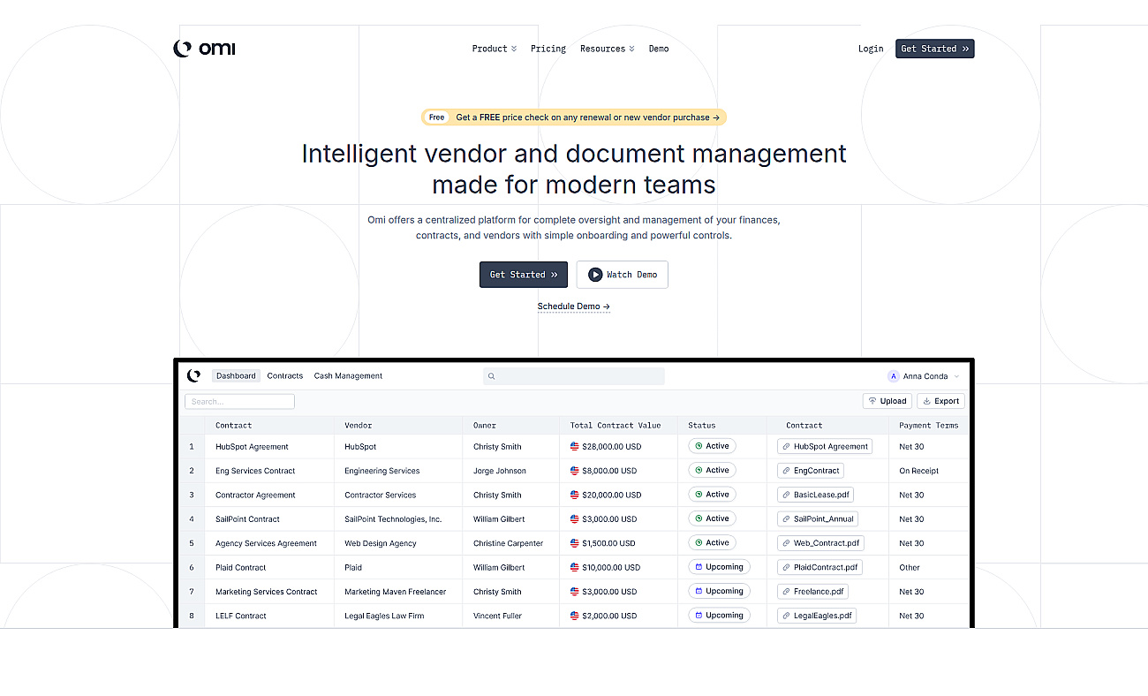Click owner Jorge Johnson
The height and width of the screenshot is (696, 1148).
pyautogui.click(x=499, y=471)
